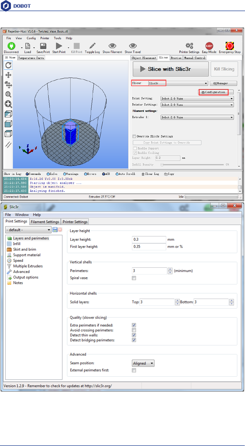Viewport: 245px width, 446px height.
Task: Save the Slic3r preset with disk icon
Action: [x=55, y=230]
